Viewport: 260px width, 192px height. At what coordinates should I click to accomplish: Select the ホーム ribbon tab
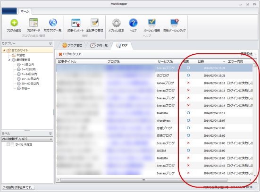point(25,11)
